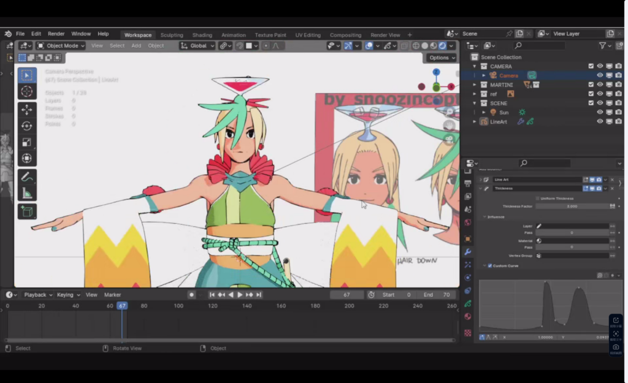
Task: Collapse the SCENE collection
Action: [x=475, y=103]
